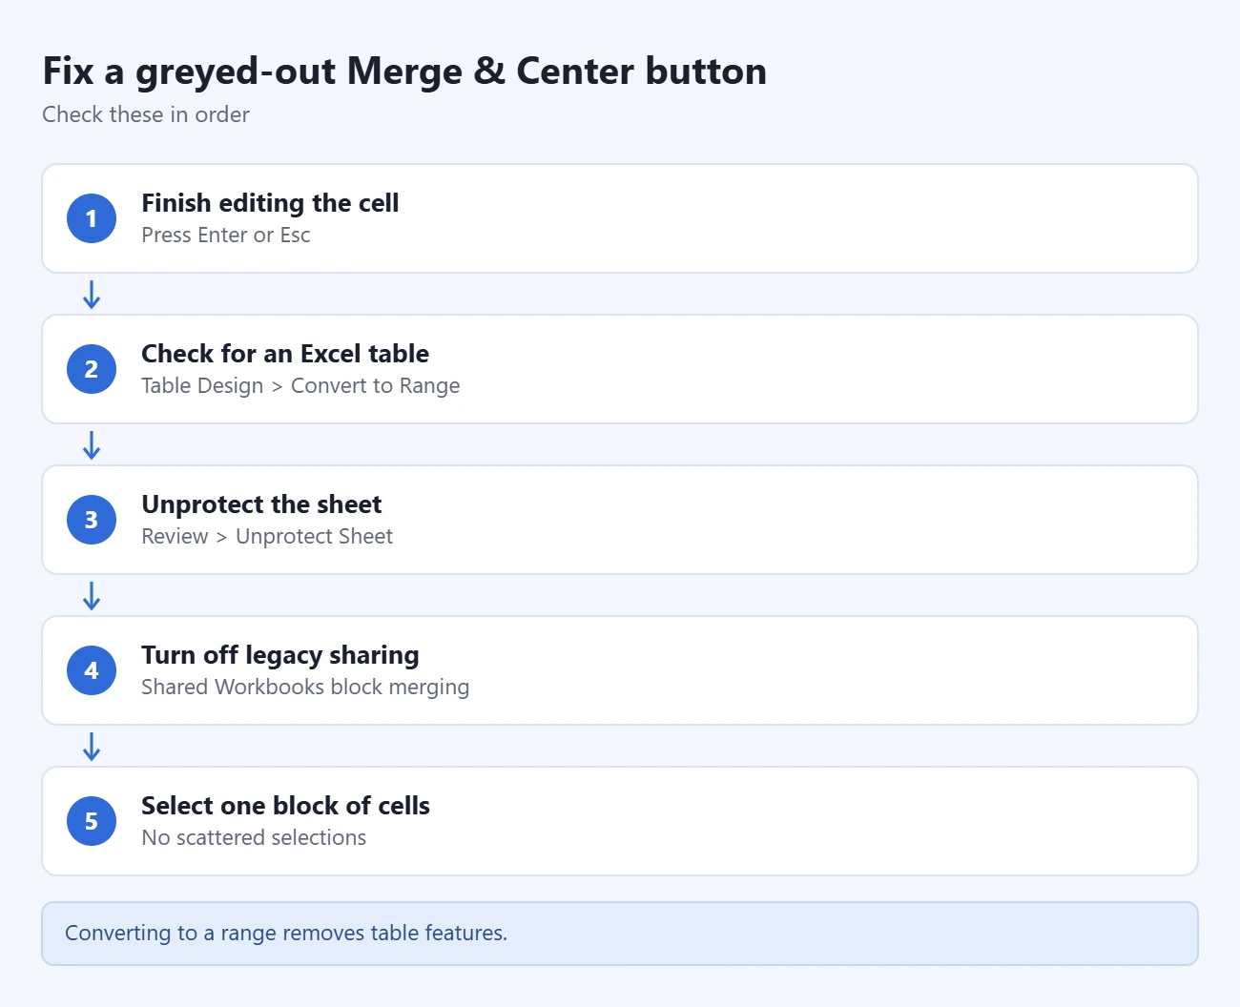The width and height of the screenshot is (1240, 1007).
Task: Click the blue number 5 step badge
Action: (x=92, y=821)
